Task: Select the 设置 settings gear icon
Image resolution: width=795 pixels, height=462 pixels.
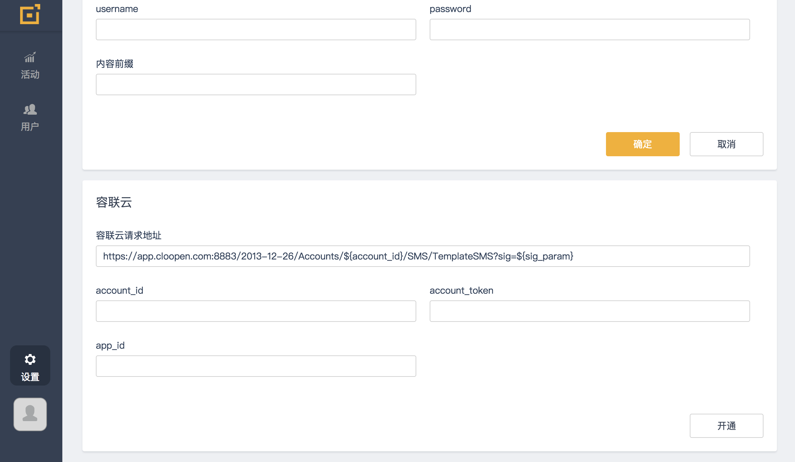Action: click(30, 359)
